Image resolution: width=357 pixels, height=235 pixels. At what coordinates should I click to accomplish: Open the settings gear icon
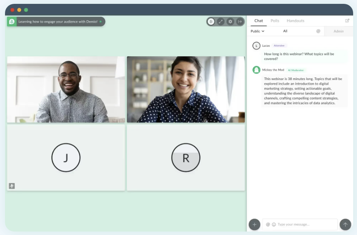coord(230,22)
